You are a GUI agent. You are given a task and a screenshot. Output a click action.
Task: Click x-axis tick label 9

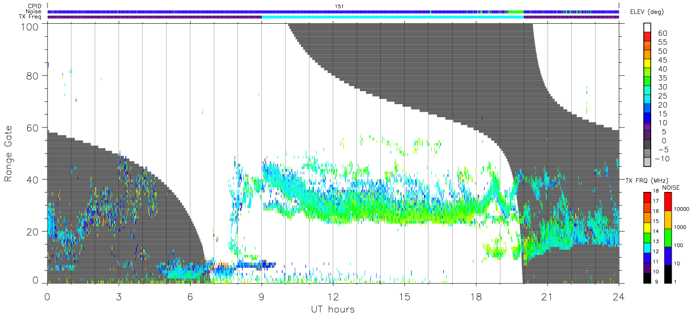[261, 296]
